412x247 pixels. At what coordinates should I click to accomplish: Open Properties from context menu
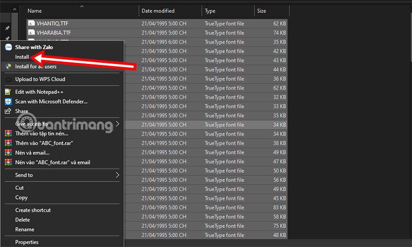coord(27,242)
